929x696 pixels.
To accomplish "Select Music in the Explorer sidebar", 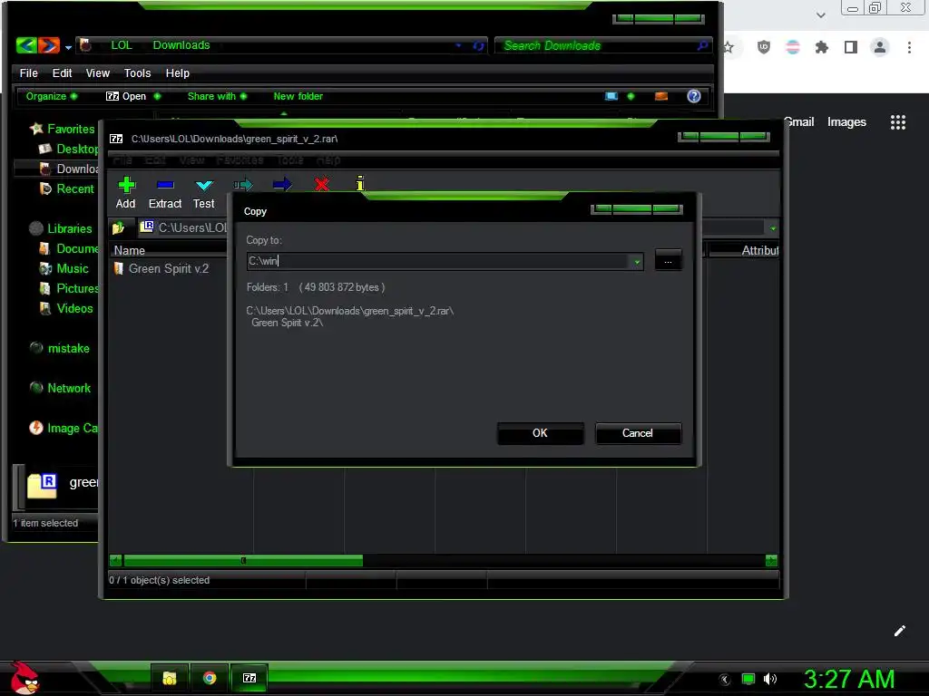I will [x=64, y=268].
